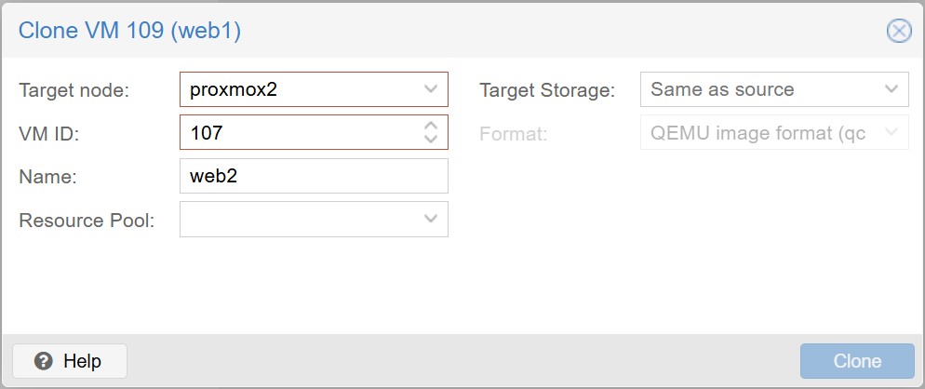
Task: Click the 'Same as source' storage field
Action: click(x=758, y=89)
